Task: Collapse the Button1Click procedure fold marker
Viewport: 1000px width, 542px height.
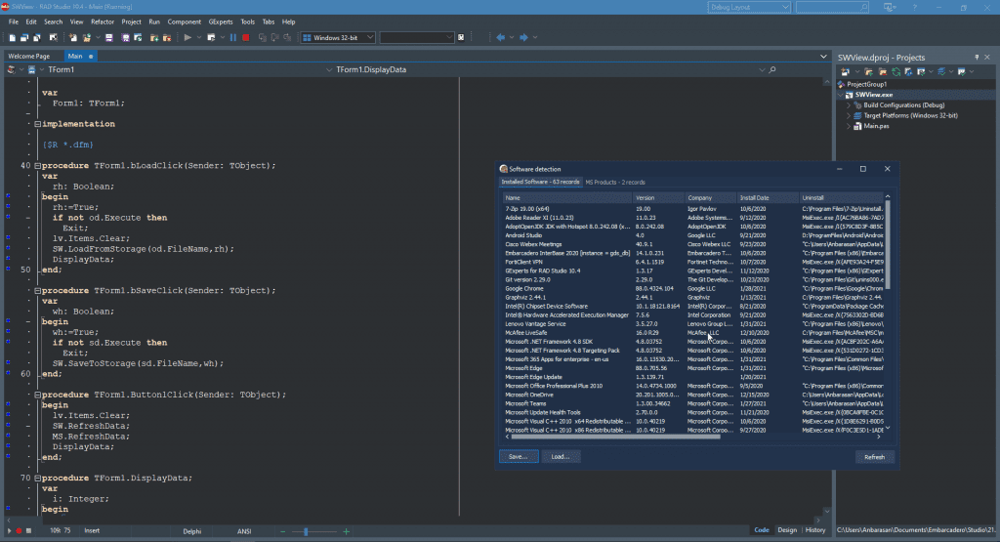Action: coord(38,395)
